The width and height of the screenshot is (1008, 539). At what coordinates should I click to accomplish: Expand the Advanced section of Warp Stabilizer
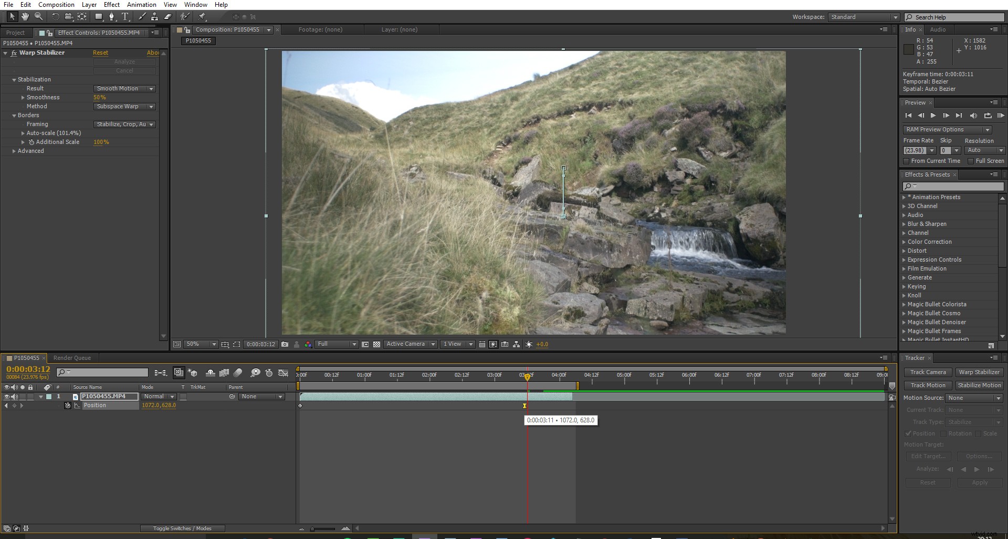click(15, 151)
